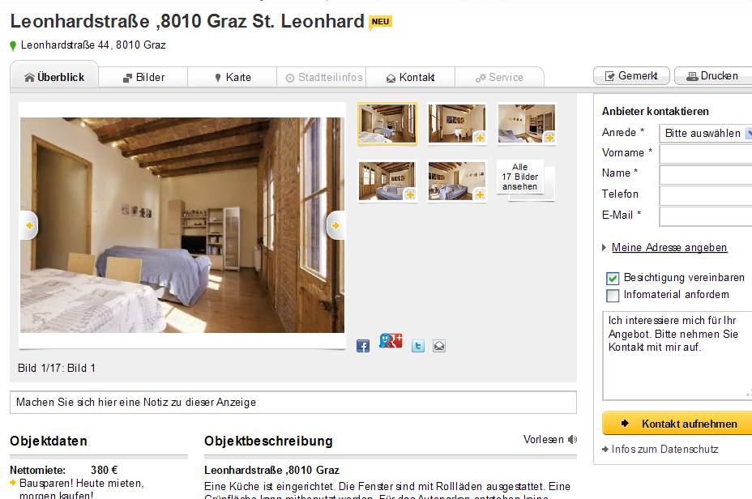752x499 pixels.
Task: Show previous photo with left arrow
Action: 29,225
